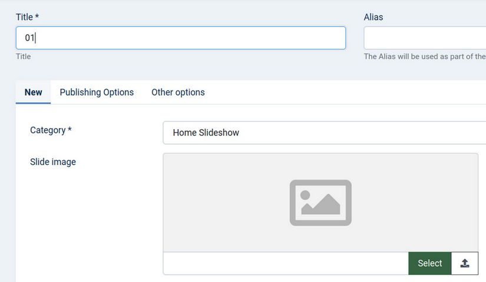Focus the Title field containing 01
Image resolution: width=486 pixels, height=282 pixels.
pos(180,38)
